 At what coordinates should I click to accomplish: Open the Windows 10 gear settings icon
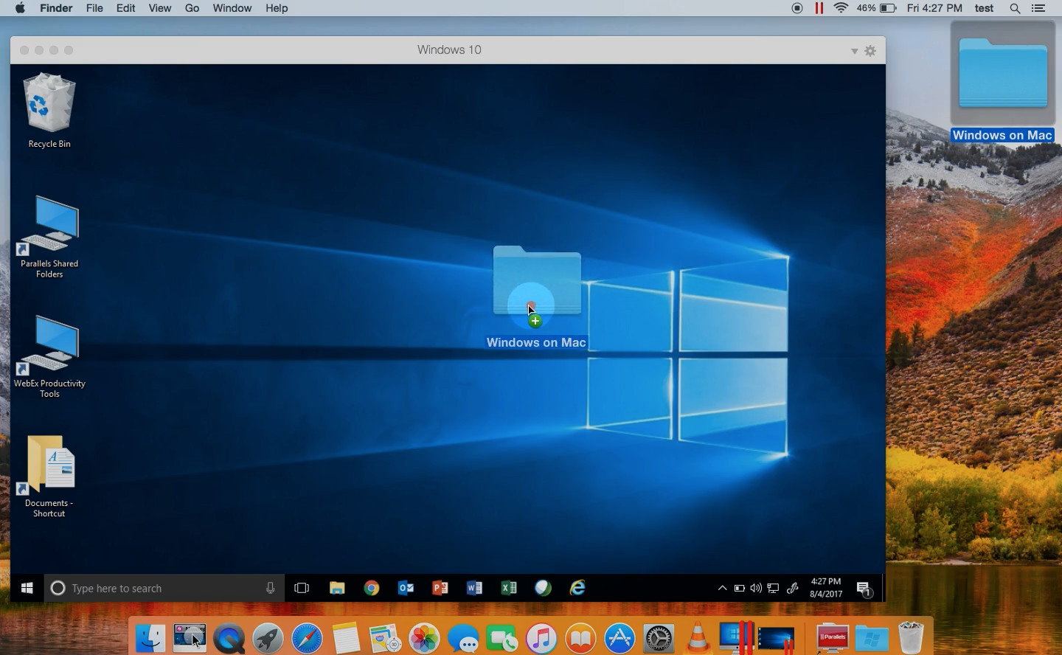point(870,50)
